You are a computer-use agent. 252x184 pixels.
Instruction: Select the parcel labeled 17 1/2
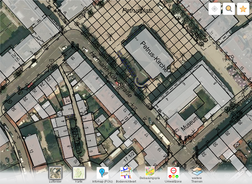point(129,156)
